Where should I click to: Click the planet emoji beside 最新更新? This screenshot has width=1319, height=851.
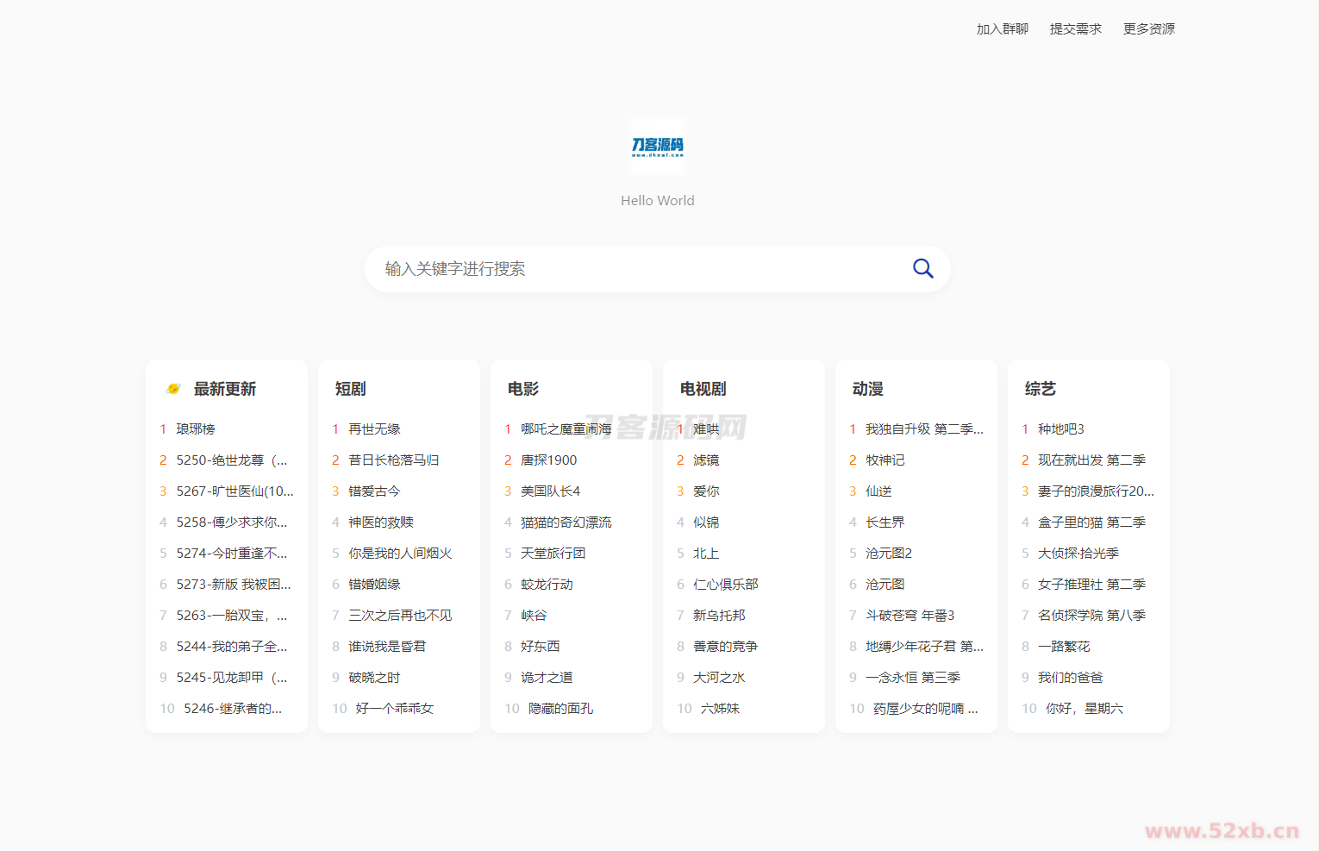[172, 388]
